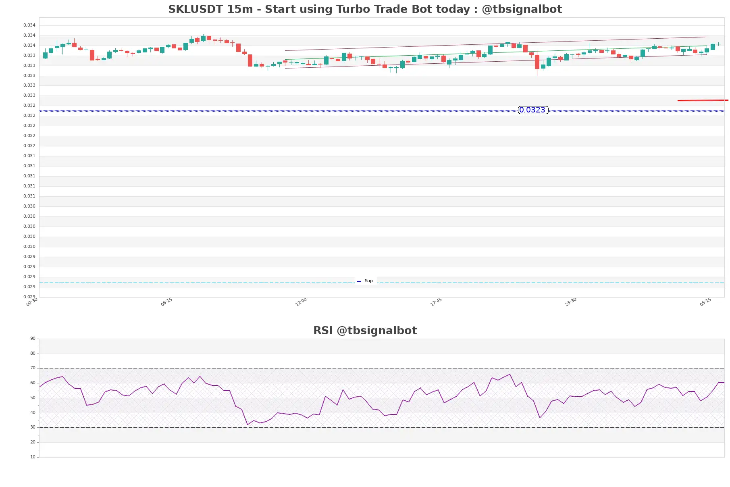This screenshot has width=730, height=487.
Task: Click the RSI 30 axis label
Action: click(x=33, y=427)
